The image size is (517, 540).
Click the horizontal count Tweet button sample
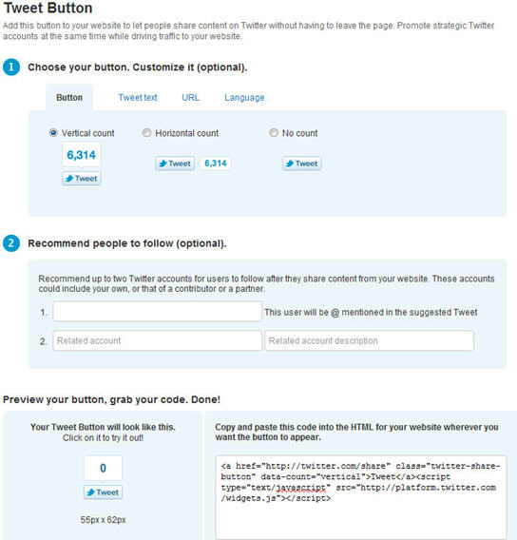[175, 164]
